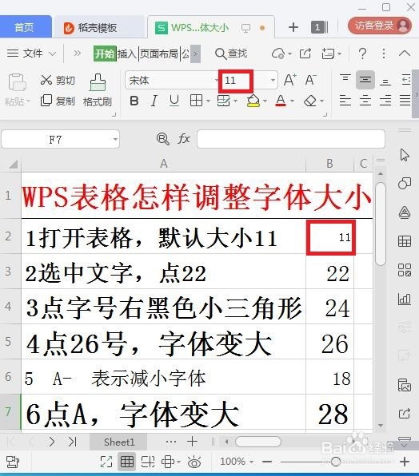The image size is (419, 476).
Task: Click the red font color icon
Action: [281, 101]
